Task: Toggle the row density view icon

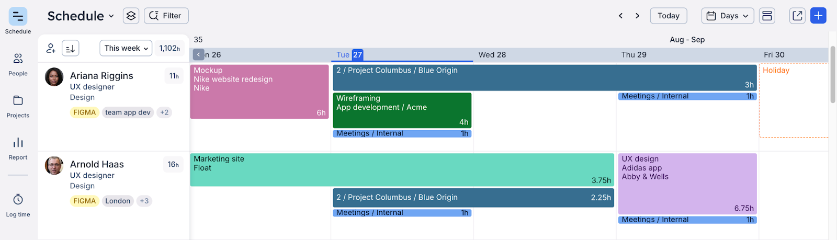Action: tap(767, 16)
